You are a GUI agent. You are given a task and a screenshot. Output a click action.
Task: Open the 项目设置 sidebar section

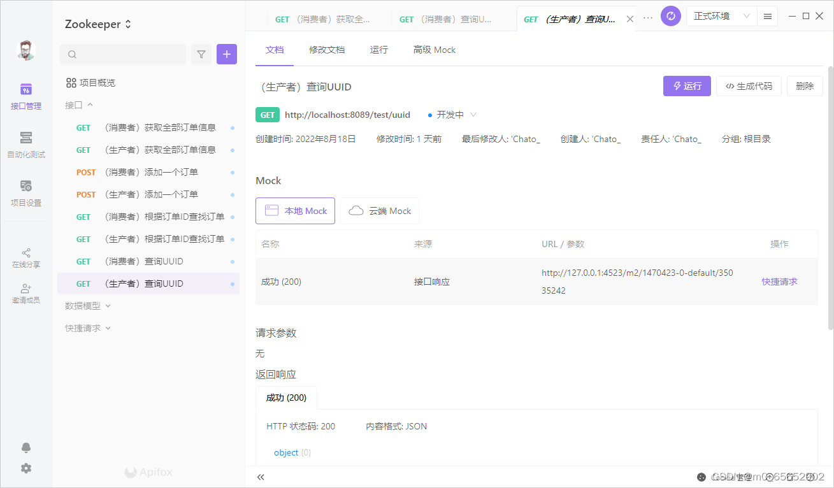25,193
